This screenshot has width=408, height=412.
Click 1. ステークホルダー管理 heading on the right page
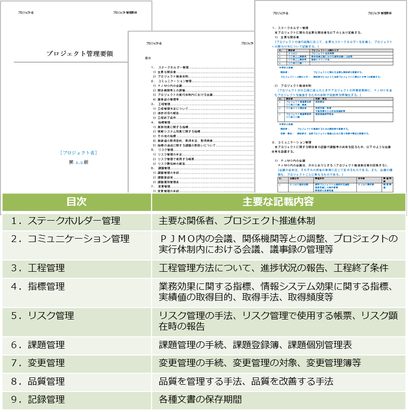[x=290, y=28]
